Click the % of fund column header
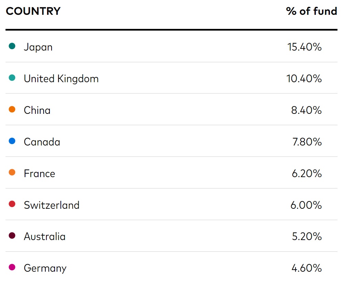Viewport: 344px width, 282px height. 311,11
